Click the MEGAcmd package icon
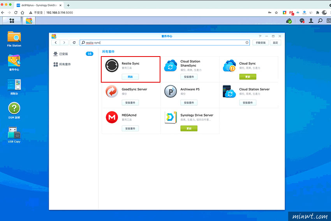Viewport: 331px width, 221px height. [x=112, y=117]
